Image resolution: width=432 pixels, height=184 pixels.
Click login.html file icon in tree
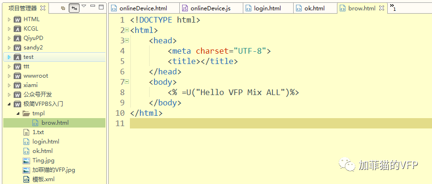[x=26, y=142]
